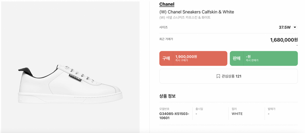Click the Chanel brand link

(167, 4)
